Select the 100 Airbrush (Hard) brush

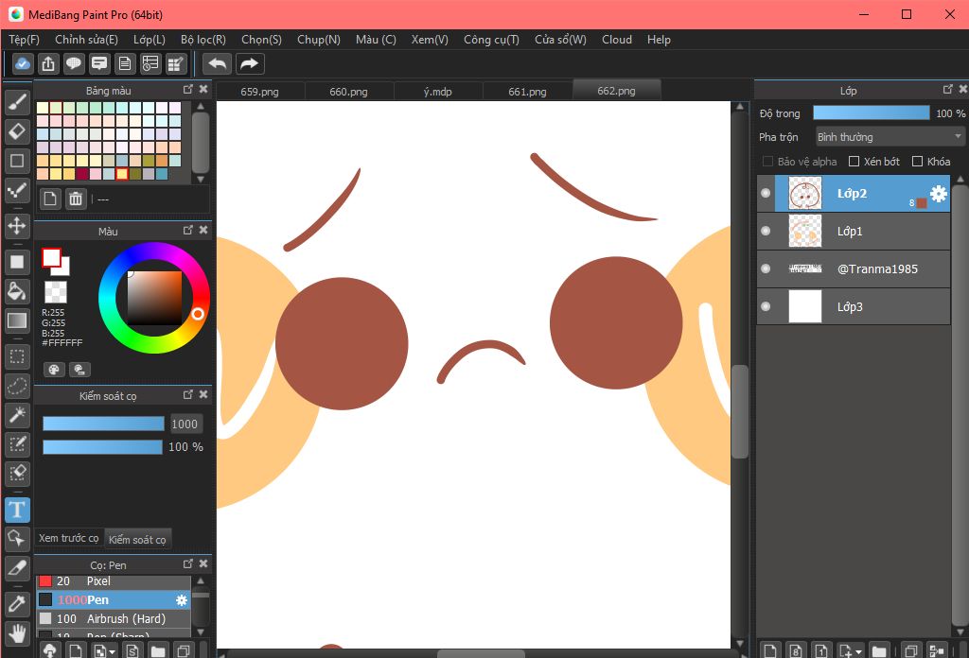[114, 618]
